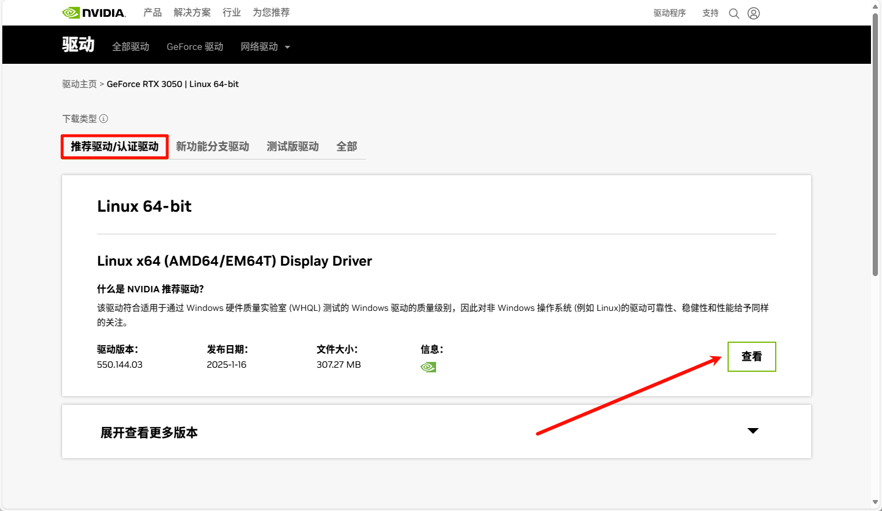Click the download type info icon
Screen dimensions: 882x511
pyautogui.click(x=103, y=119)
